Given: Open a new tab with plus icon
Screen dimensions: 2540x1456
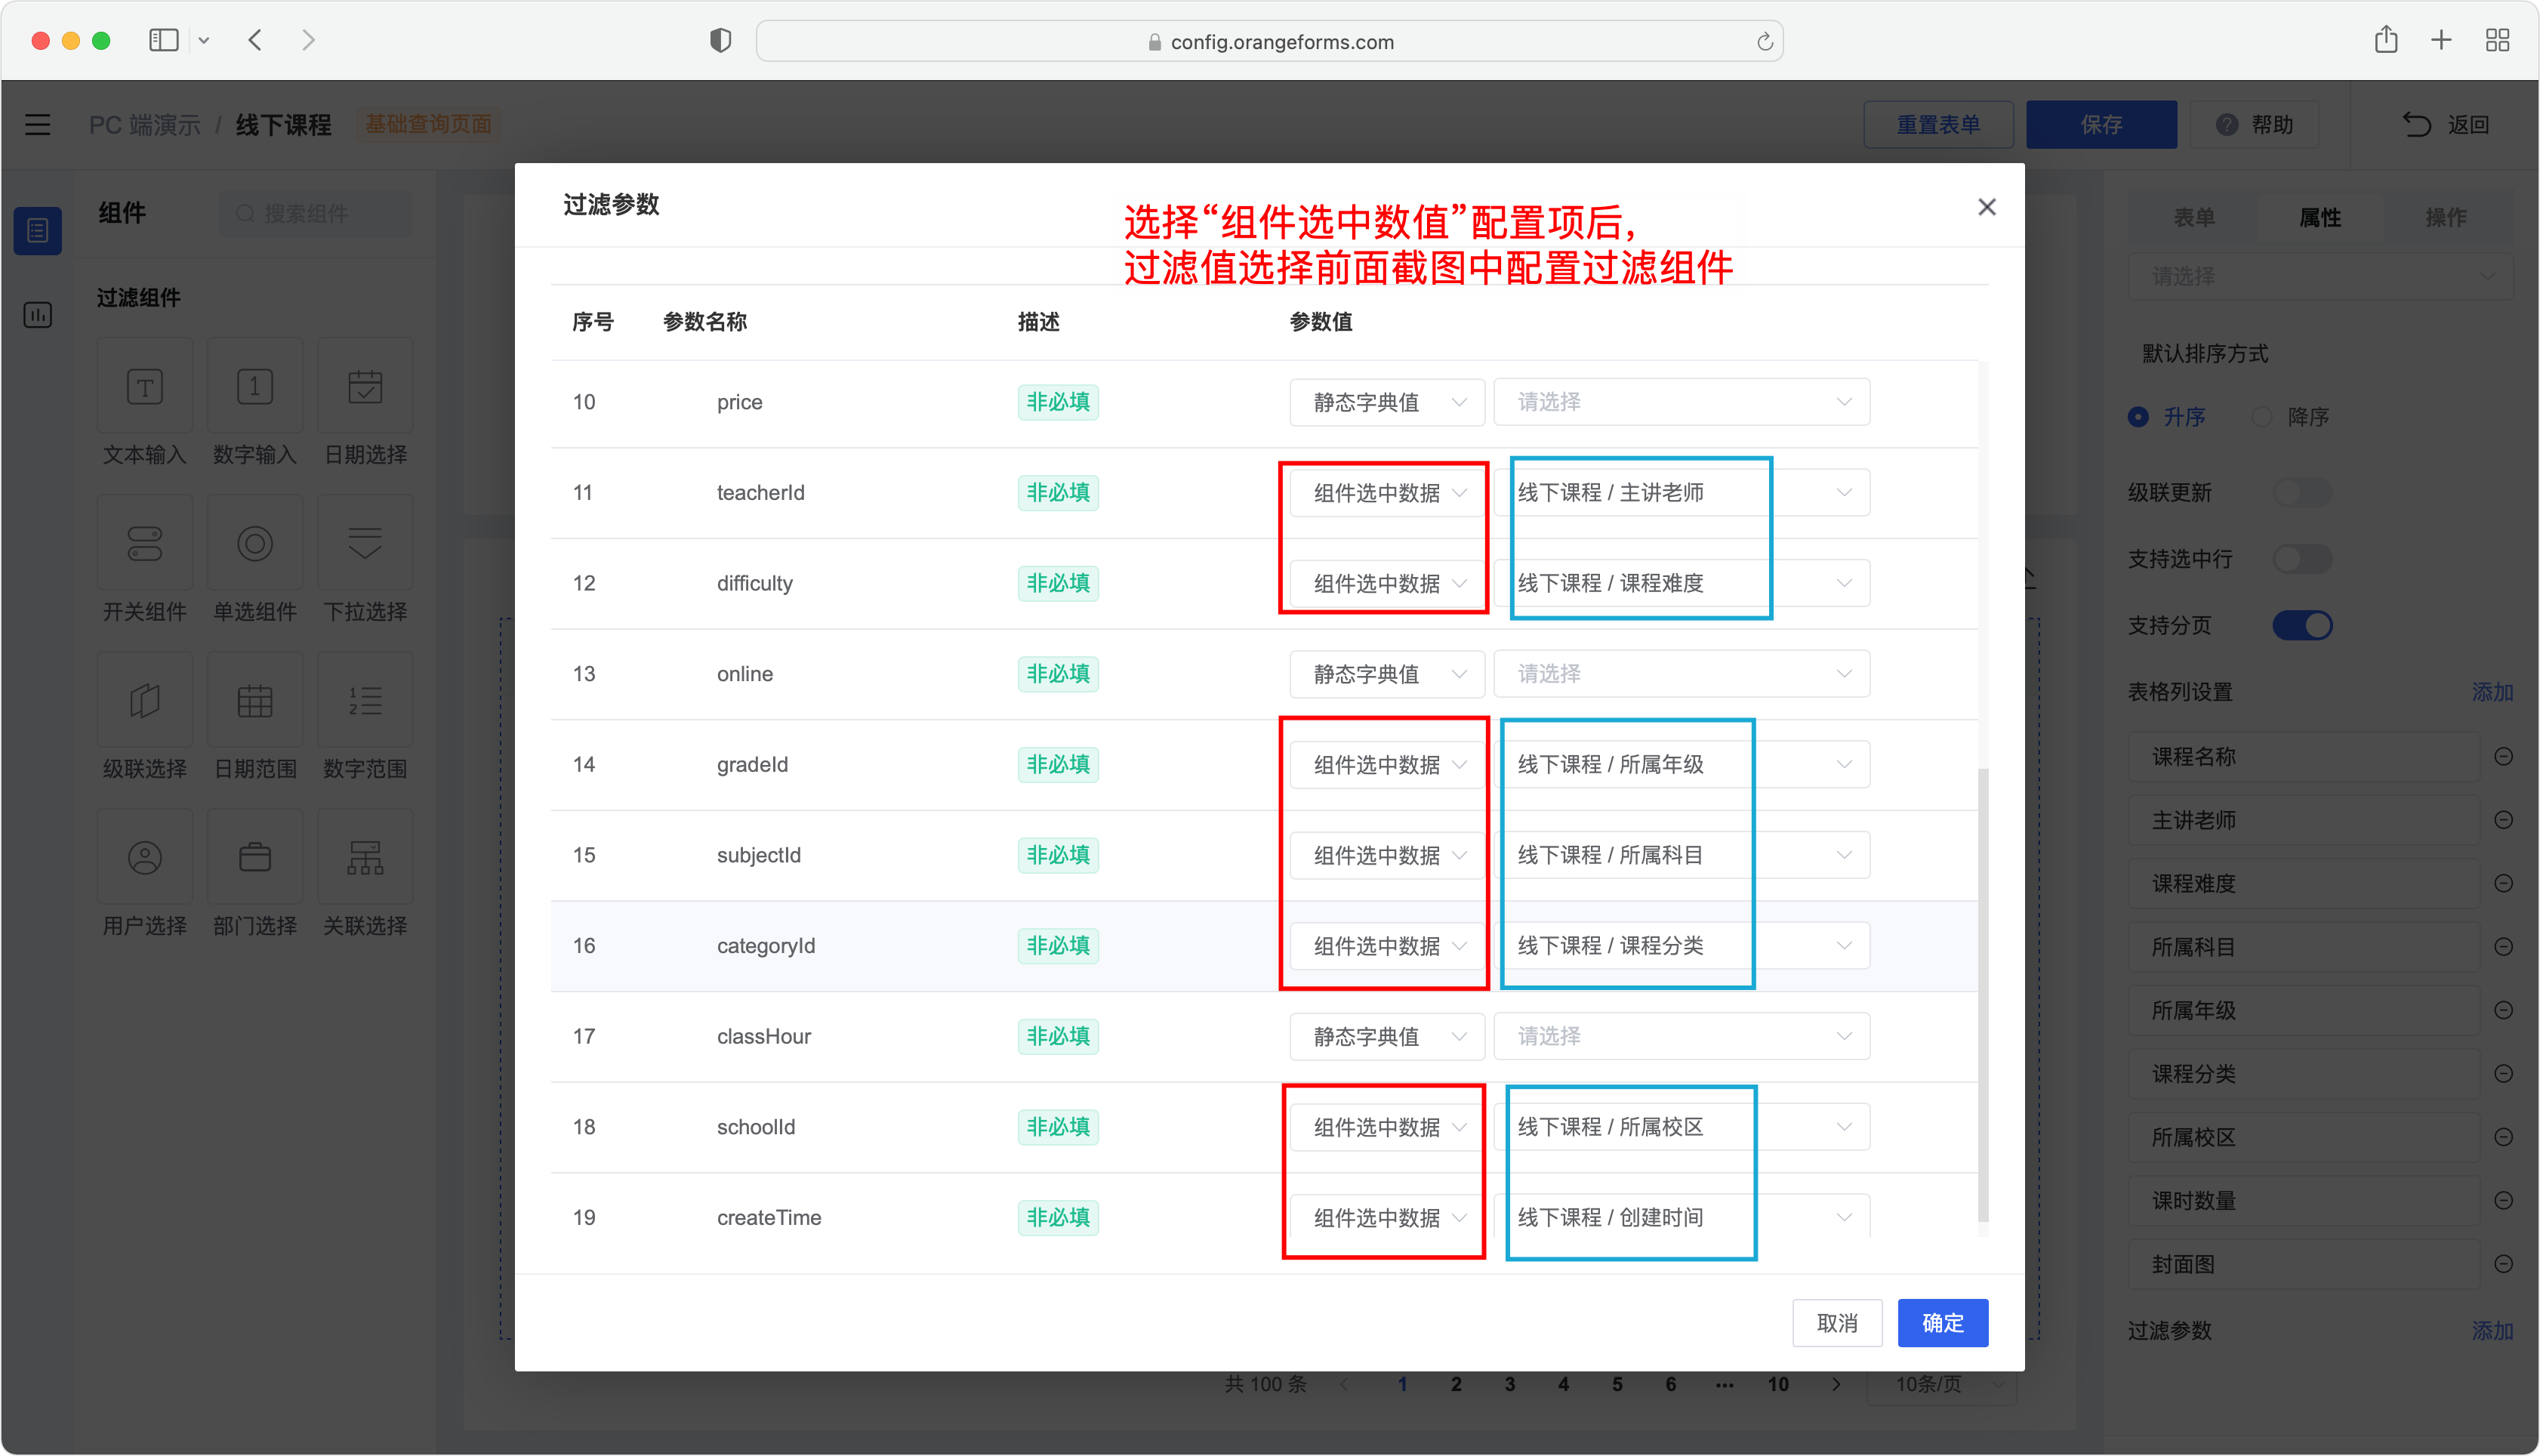Looking at the screenshot, I should coord(2441,40).
